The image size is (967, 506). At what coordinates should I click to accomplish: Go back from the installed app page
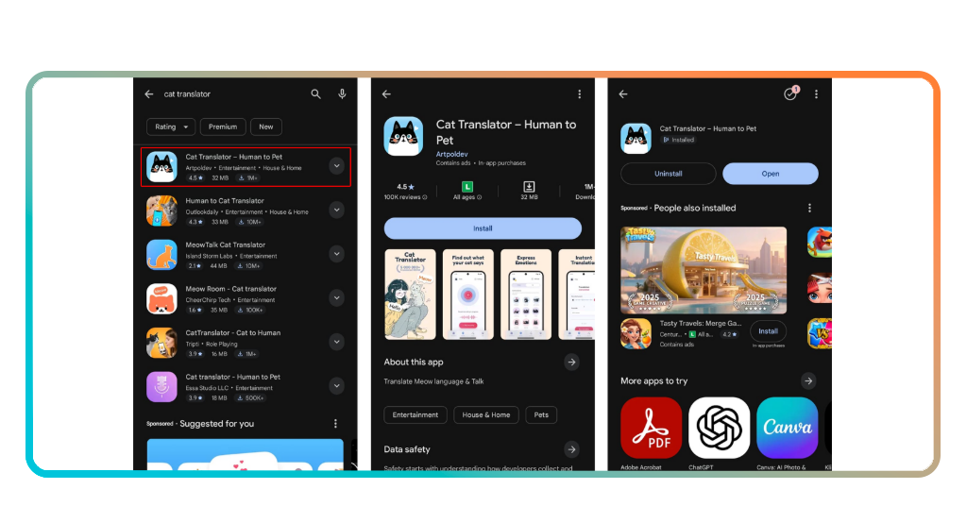point(623,94)
